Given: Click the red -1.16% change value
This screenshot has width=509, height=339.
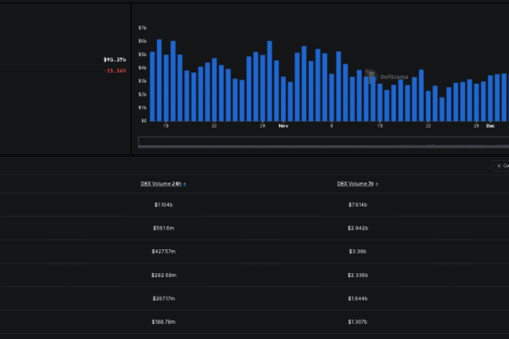Looking at the screenshot, I should [x=115, y=71].
